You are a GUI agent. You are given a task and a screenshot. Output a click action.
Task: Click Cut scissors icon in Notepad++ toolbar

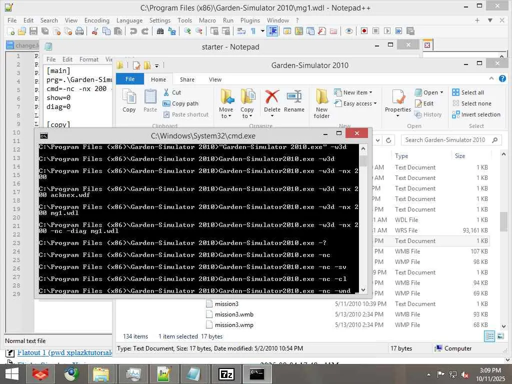coord(95,31)
